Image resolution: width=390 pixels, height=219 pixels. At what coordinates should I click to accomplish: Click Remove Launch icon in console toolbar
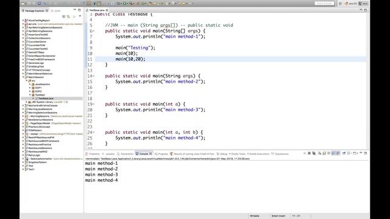pos(309,153)
